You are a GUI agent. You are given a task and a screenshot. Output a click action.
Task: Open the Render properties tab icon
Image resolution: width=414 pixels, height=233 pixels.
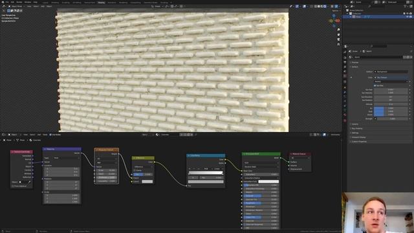(x=345, y=58)
